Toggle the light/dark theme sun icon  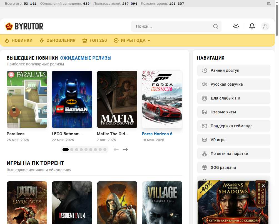pos(236,26)
